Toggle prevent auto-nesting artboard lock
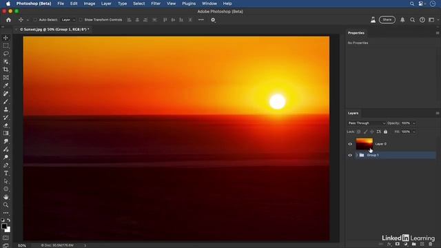The image size is (441, 248). pos(378,132)
